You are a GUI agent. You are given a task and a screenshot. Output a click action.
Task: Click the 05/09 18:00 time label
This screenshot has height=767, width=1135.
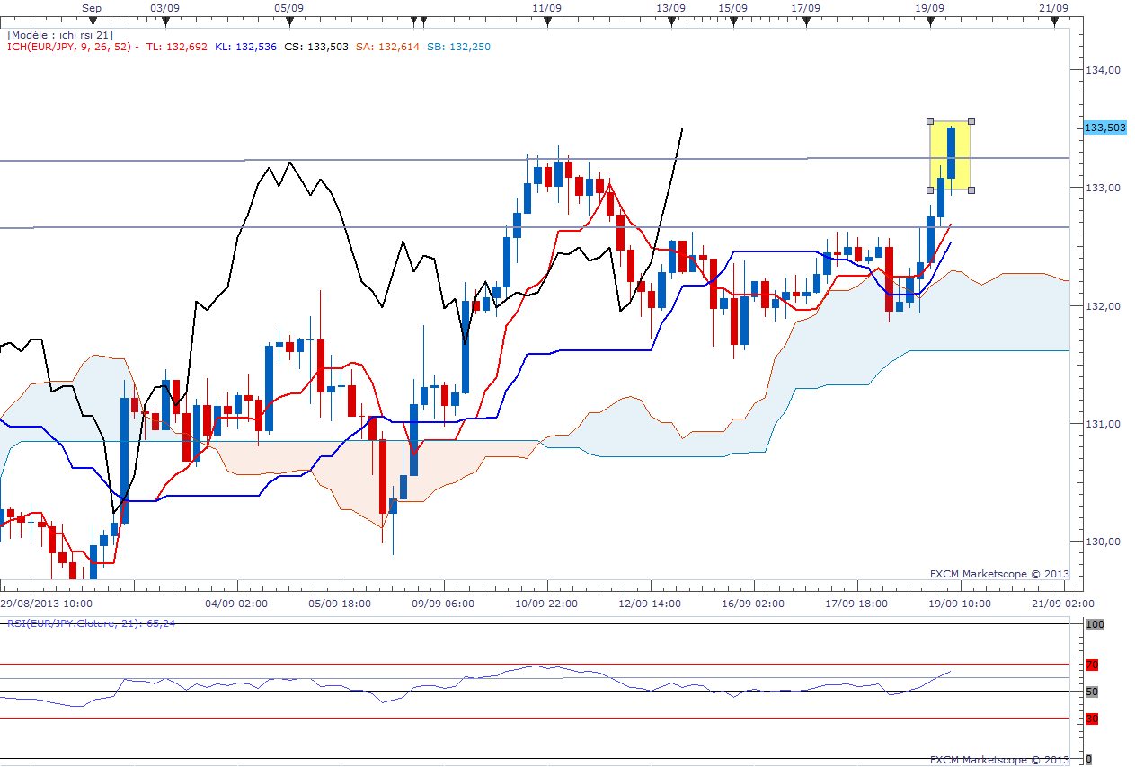click(x=339, y=603)
